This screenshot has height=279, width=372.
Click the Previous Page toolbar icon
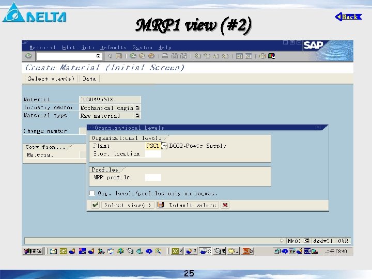coord(207,56)
